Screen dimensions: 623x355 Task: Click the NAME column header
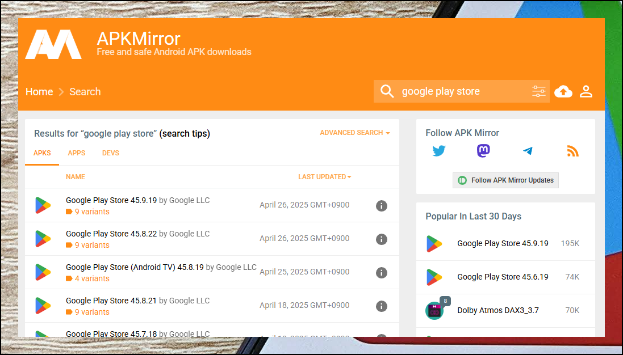tap(76, 177)
